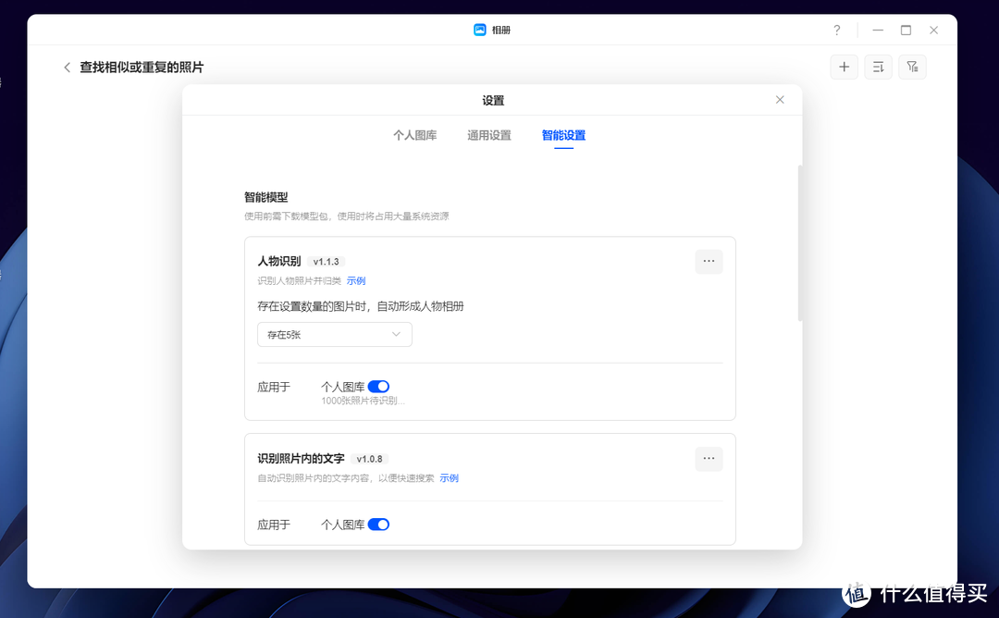
Task: Open the more options (...) on the 人物识别 card
Action: pyautogui.click(x=709, y=261)
